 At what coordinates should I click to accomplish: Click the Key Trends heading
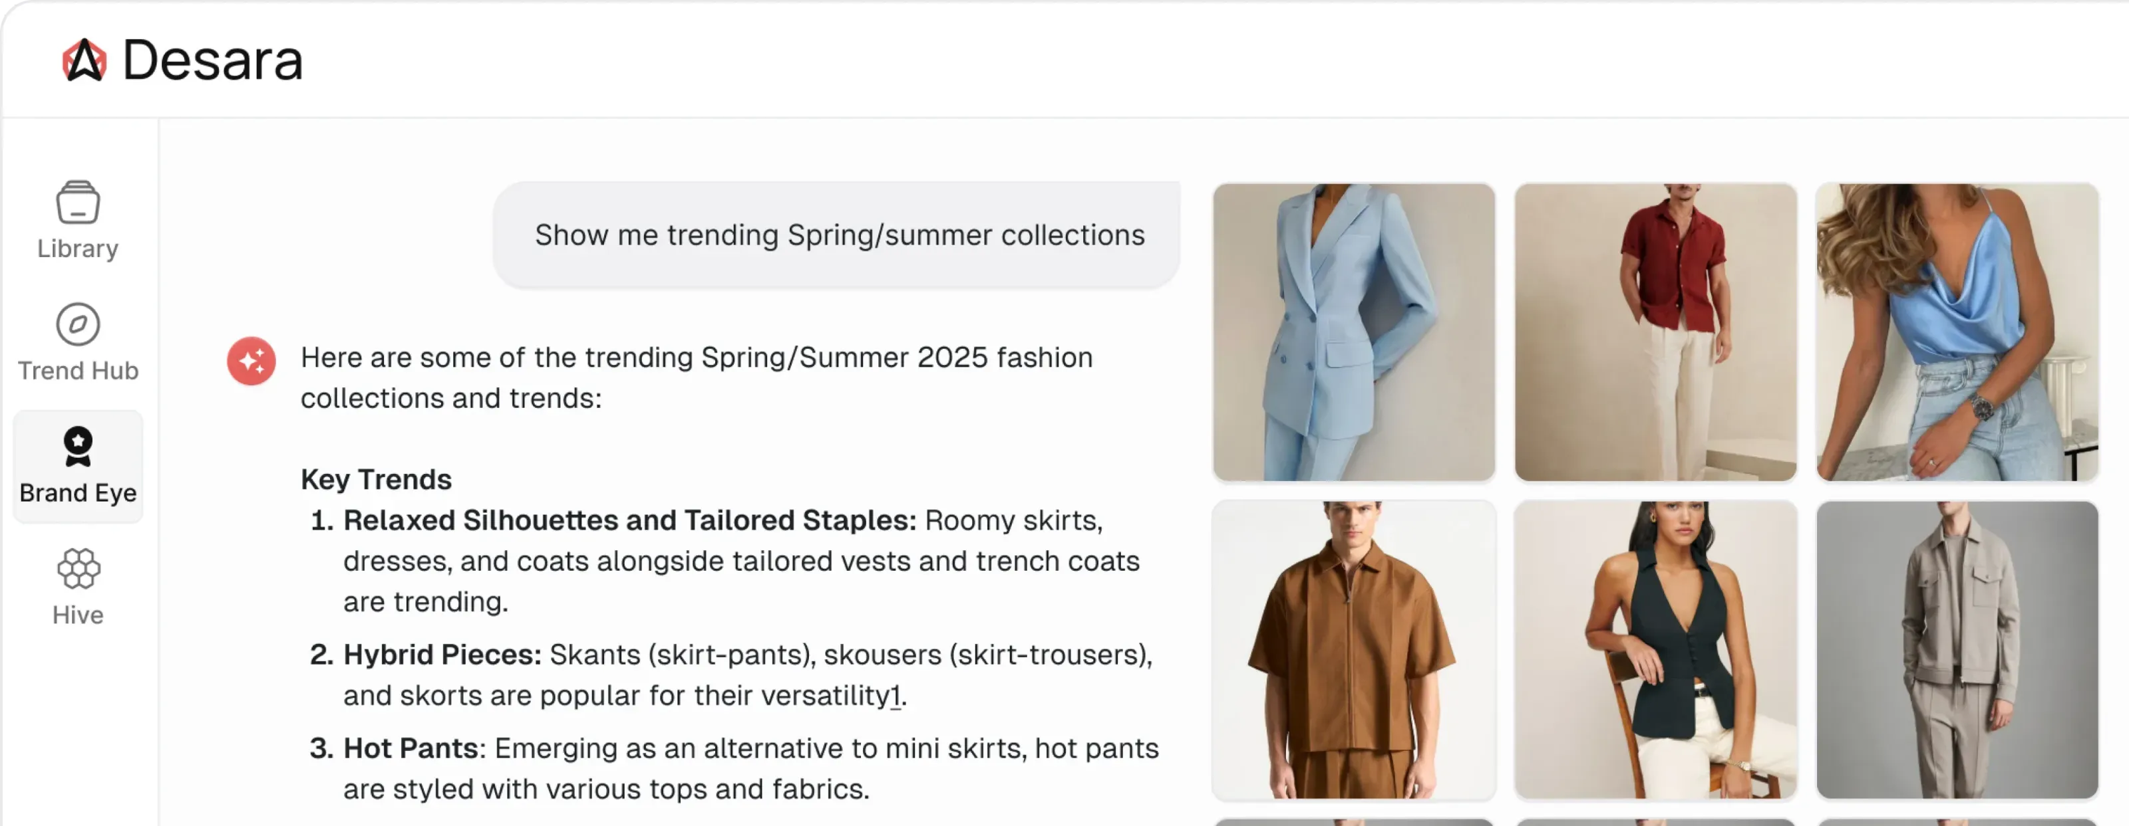[376, 479]
